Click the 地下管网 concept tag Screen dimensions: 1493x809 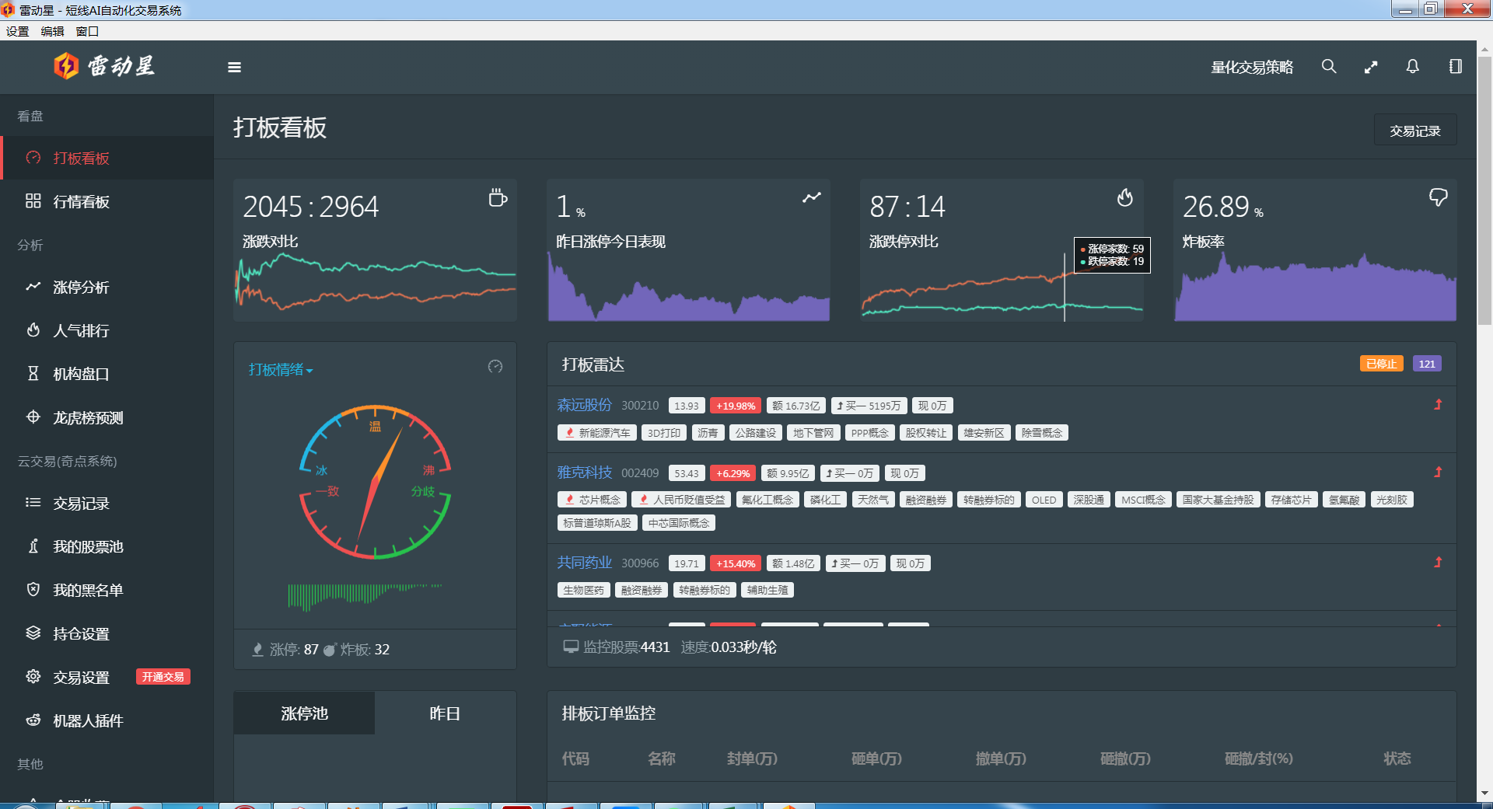coord(813,433)
